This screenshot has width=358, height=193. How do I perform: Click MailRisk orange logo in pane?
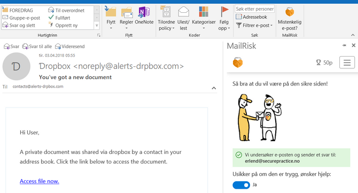pyautogui.click(x=237, y=63)
